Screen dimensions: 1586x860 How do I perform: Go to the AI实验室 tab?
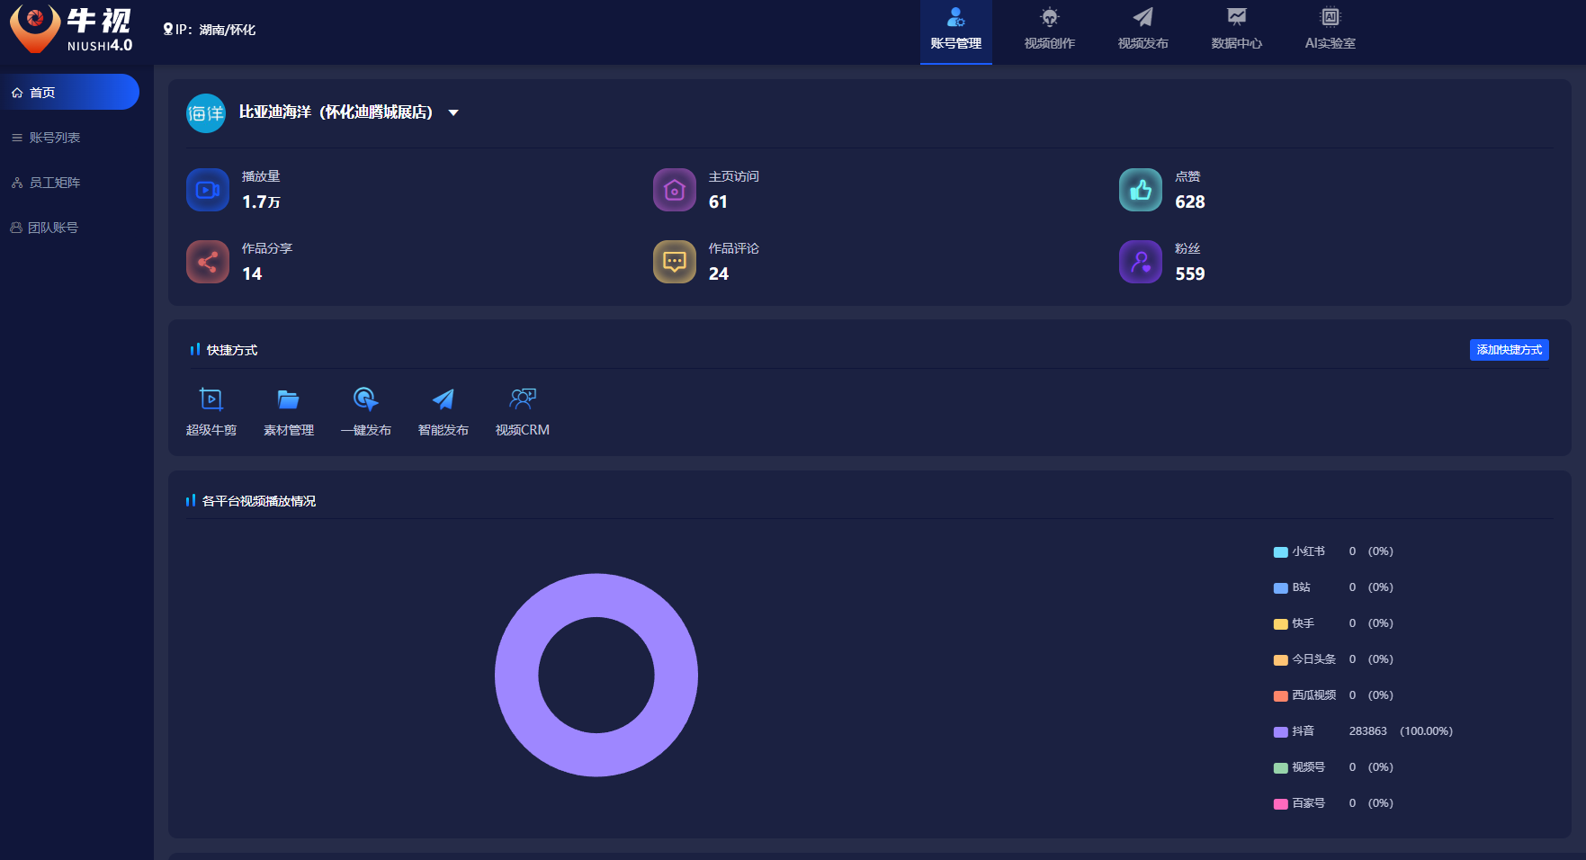[1330, 30]
